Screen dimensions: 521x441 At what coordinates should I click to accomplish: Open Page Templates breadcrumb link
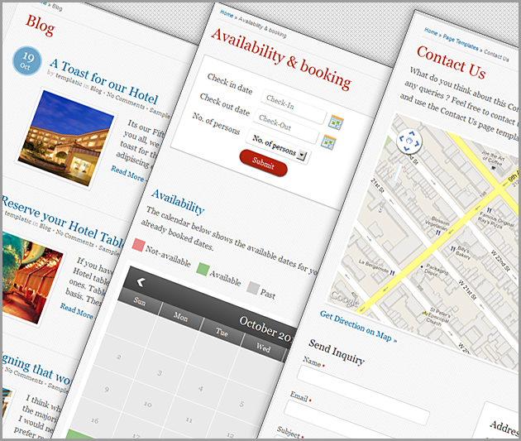point(461,43)
